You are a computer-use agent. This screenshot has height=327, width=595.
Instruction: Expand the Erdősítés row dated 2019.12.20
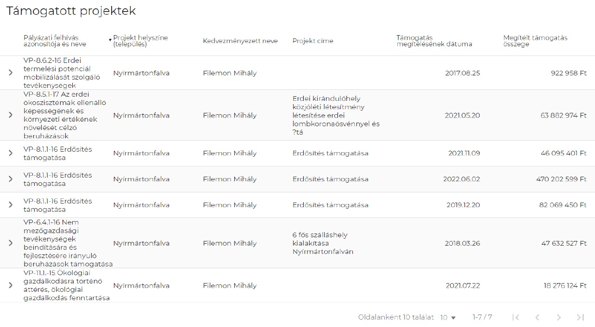11,205
